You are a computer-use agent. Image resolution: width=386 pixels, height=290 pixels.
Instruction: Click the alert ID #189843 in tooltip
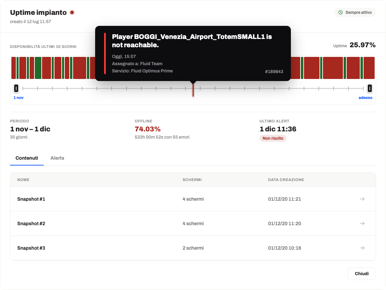274,71
